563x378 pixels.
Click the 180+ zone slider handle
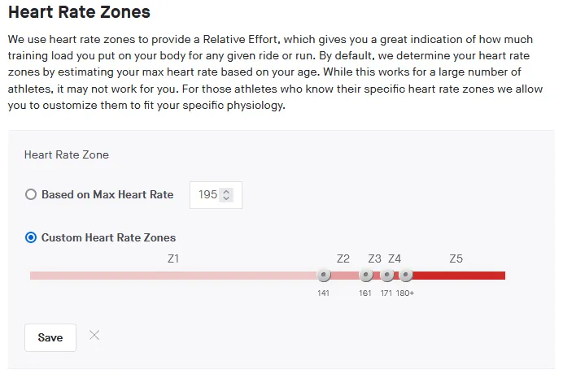pyautogui.click(x=405, y=276)
